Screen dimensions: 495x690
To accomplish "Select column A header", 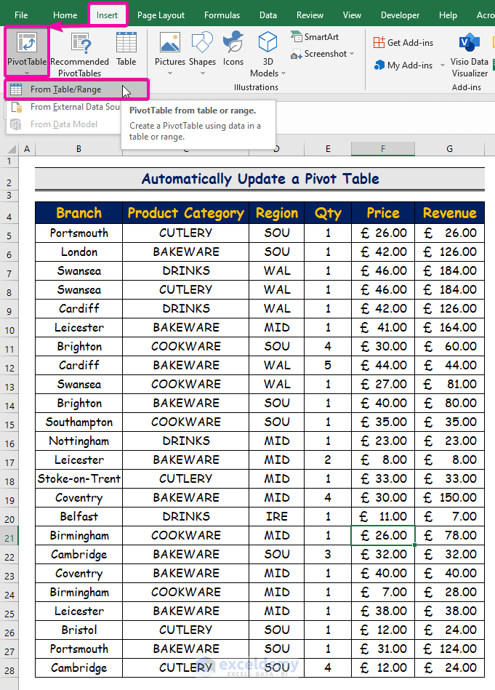I will (x=27, y=149).
